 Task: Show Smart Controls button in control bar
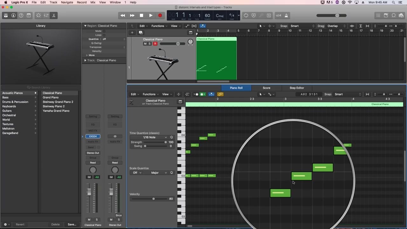click(x=38, y=15)
